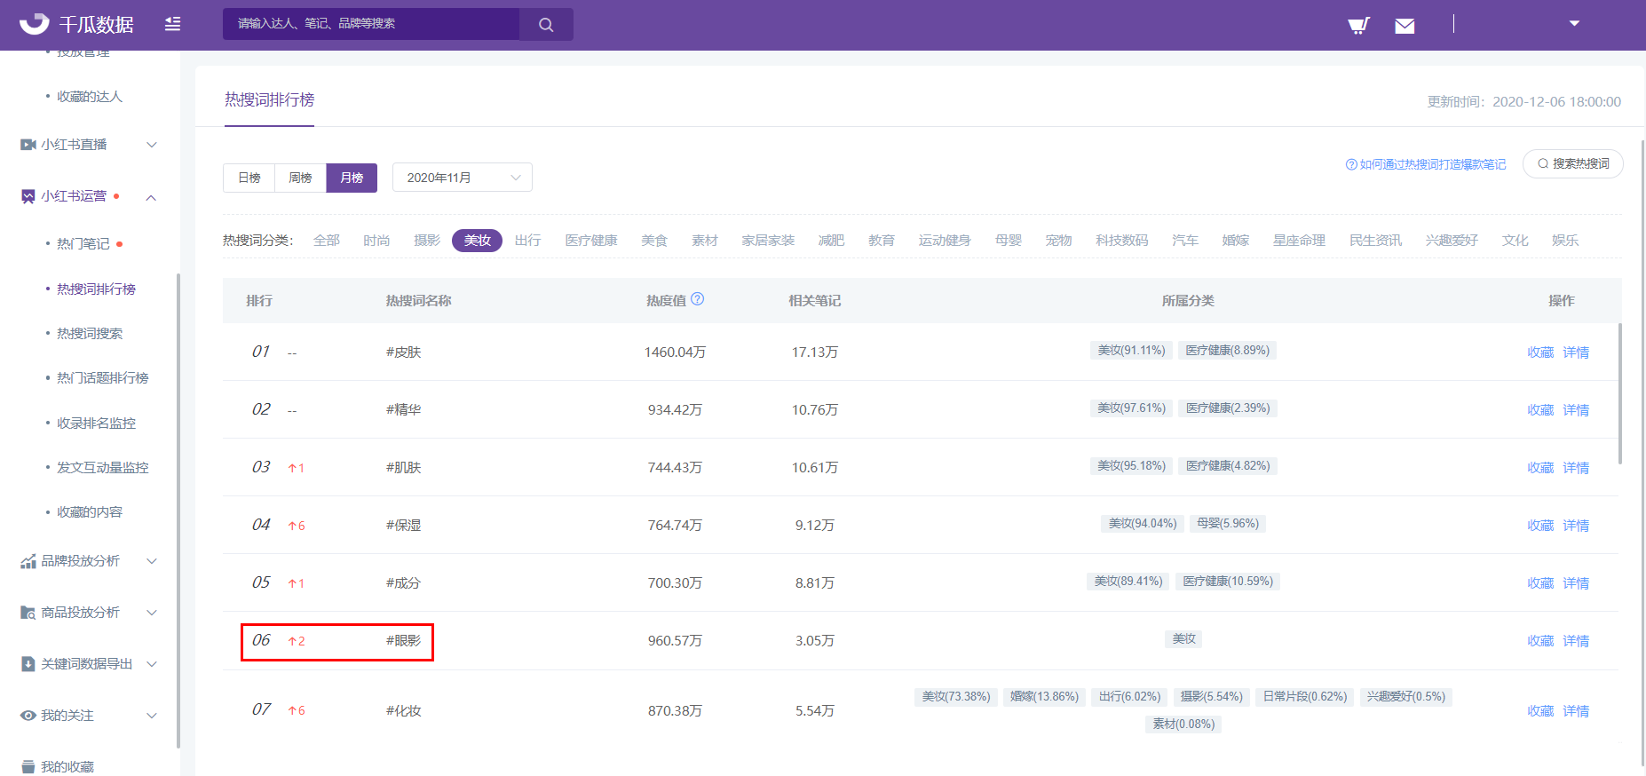The width and height of the screenshot is (1646, 776).
Task: Open the 2020年11月 month dropdown
Action: 462,178
